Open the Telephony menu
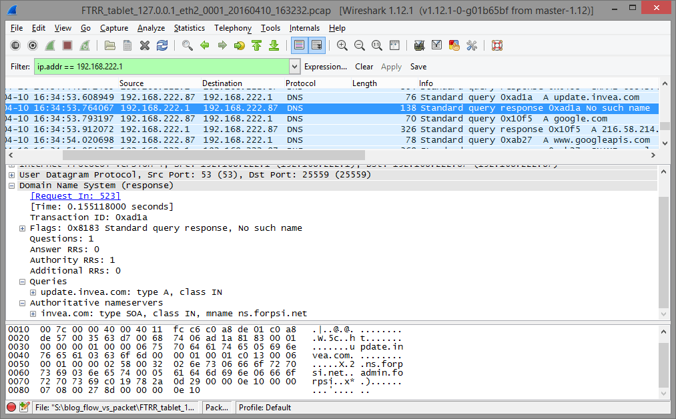Screen dimensions: 676x419 (232, 28)
